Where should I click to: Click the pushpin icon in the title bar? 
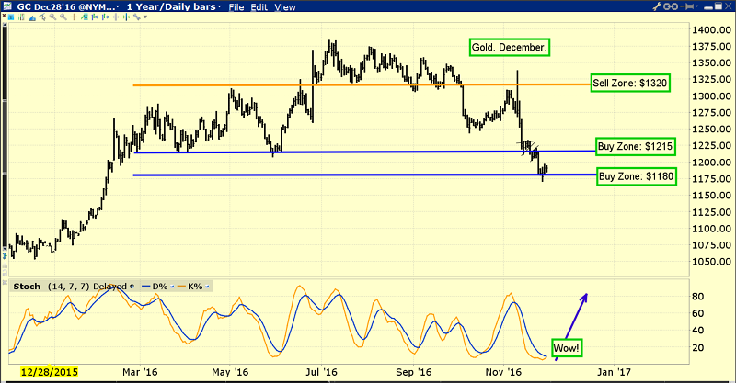[x=686, y=6]
